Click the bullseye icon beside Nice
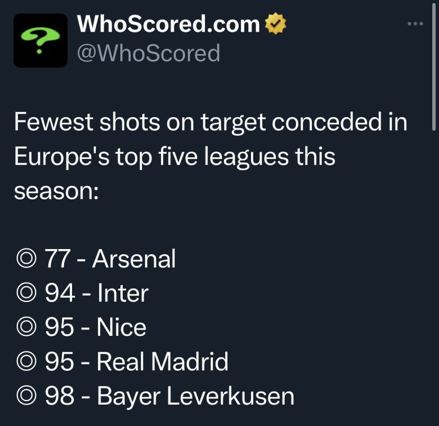439x426 pixels. [25, 328]
